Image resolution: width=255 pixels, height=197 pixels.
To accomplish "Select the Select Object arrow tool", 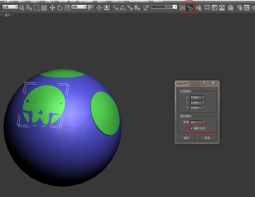I will tap(22, 8).
